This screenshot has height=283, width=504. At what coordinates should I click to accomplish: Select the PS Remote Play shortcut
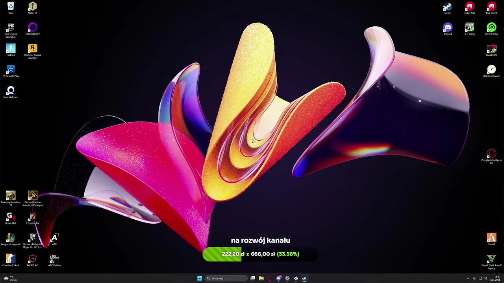point(11,72)
